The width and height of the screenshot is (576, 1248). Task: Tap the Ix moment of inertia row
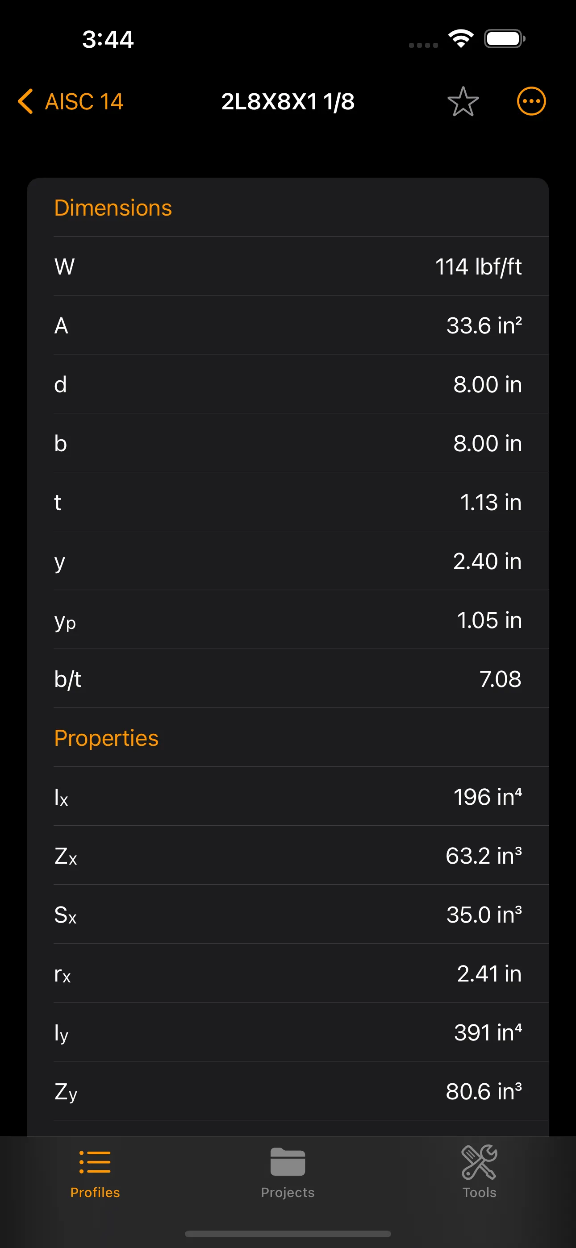tap(288, 797)
